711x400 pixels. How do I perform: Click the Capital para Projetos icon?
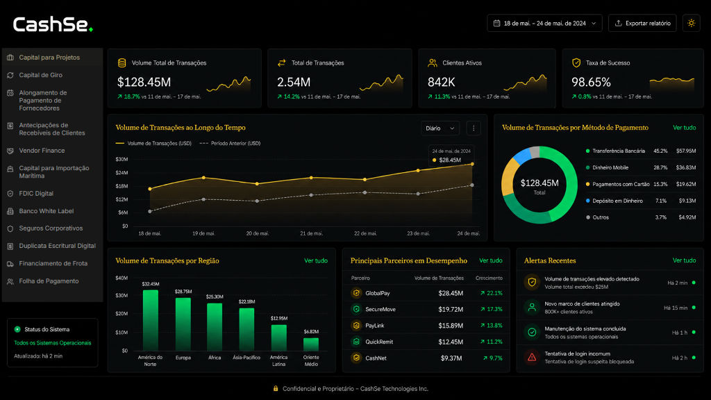[10, 58]
